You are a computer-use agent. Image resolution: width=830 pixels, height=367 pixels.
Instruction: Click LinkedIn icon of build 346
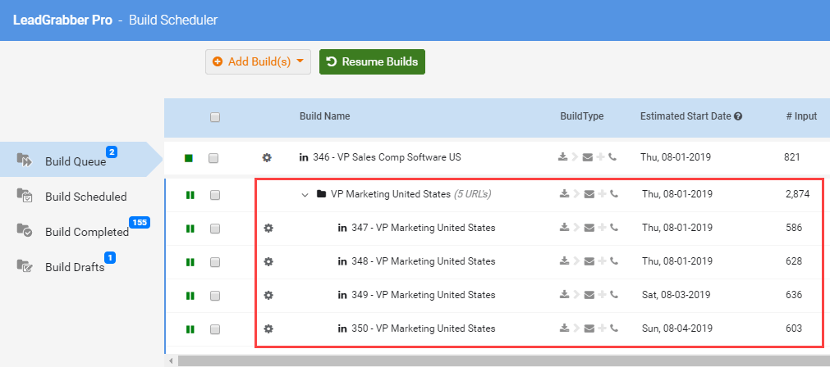click(304, 157)
